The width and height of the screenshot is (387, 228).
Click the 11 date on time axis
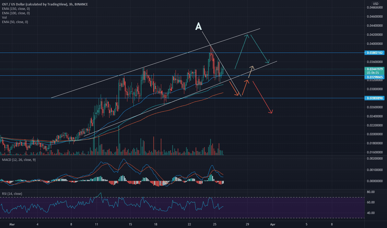(96, 224)
